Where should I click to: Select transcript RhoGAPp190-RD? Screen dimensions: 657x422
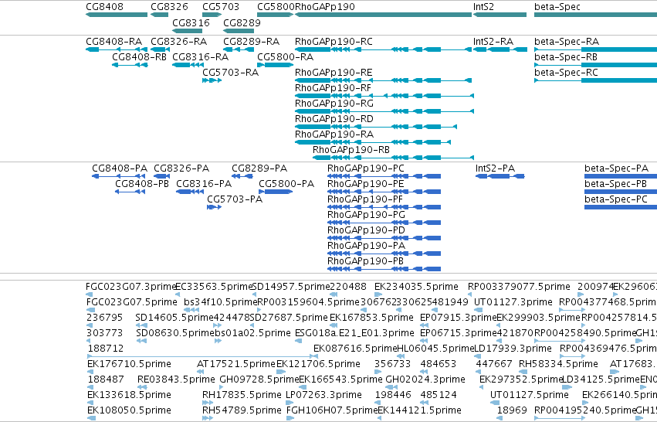tap(334, 119)
